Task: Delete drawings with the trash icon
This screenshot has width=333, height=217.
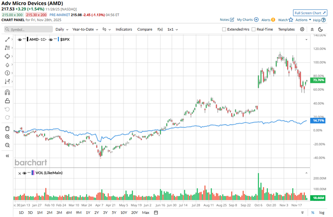Action: 7,128
